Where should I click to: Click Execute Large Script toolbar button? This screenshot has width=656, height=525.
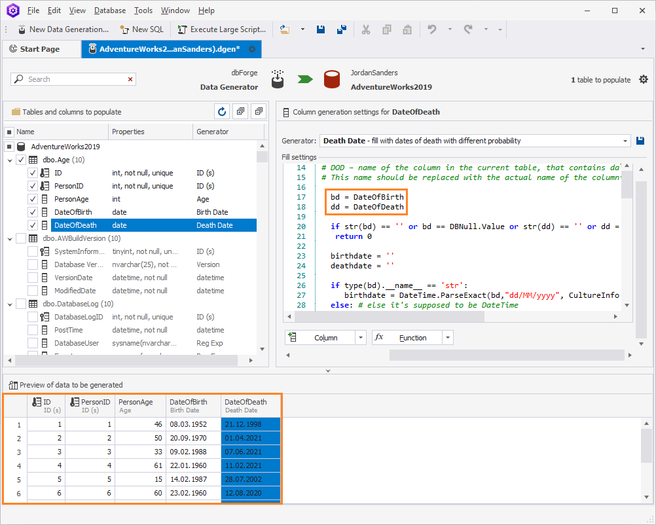pos(222,29)
